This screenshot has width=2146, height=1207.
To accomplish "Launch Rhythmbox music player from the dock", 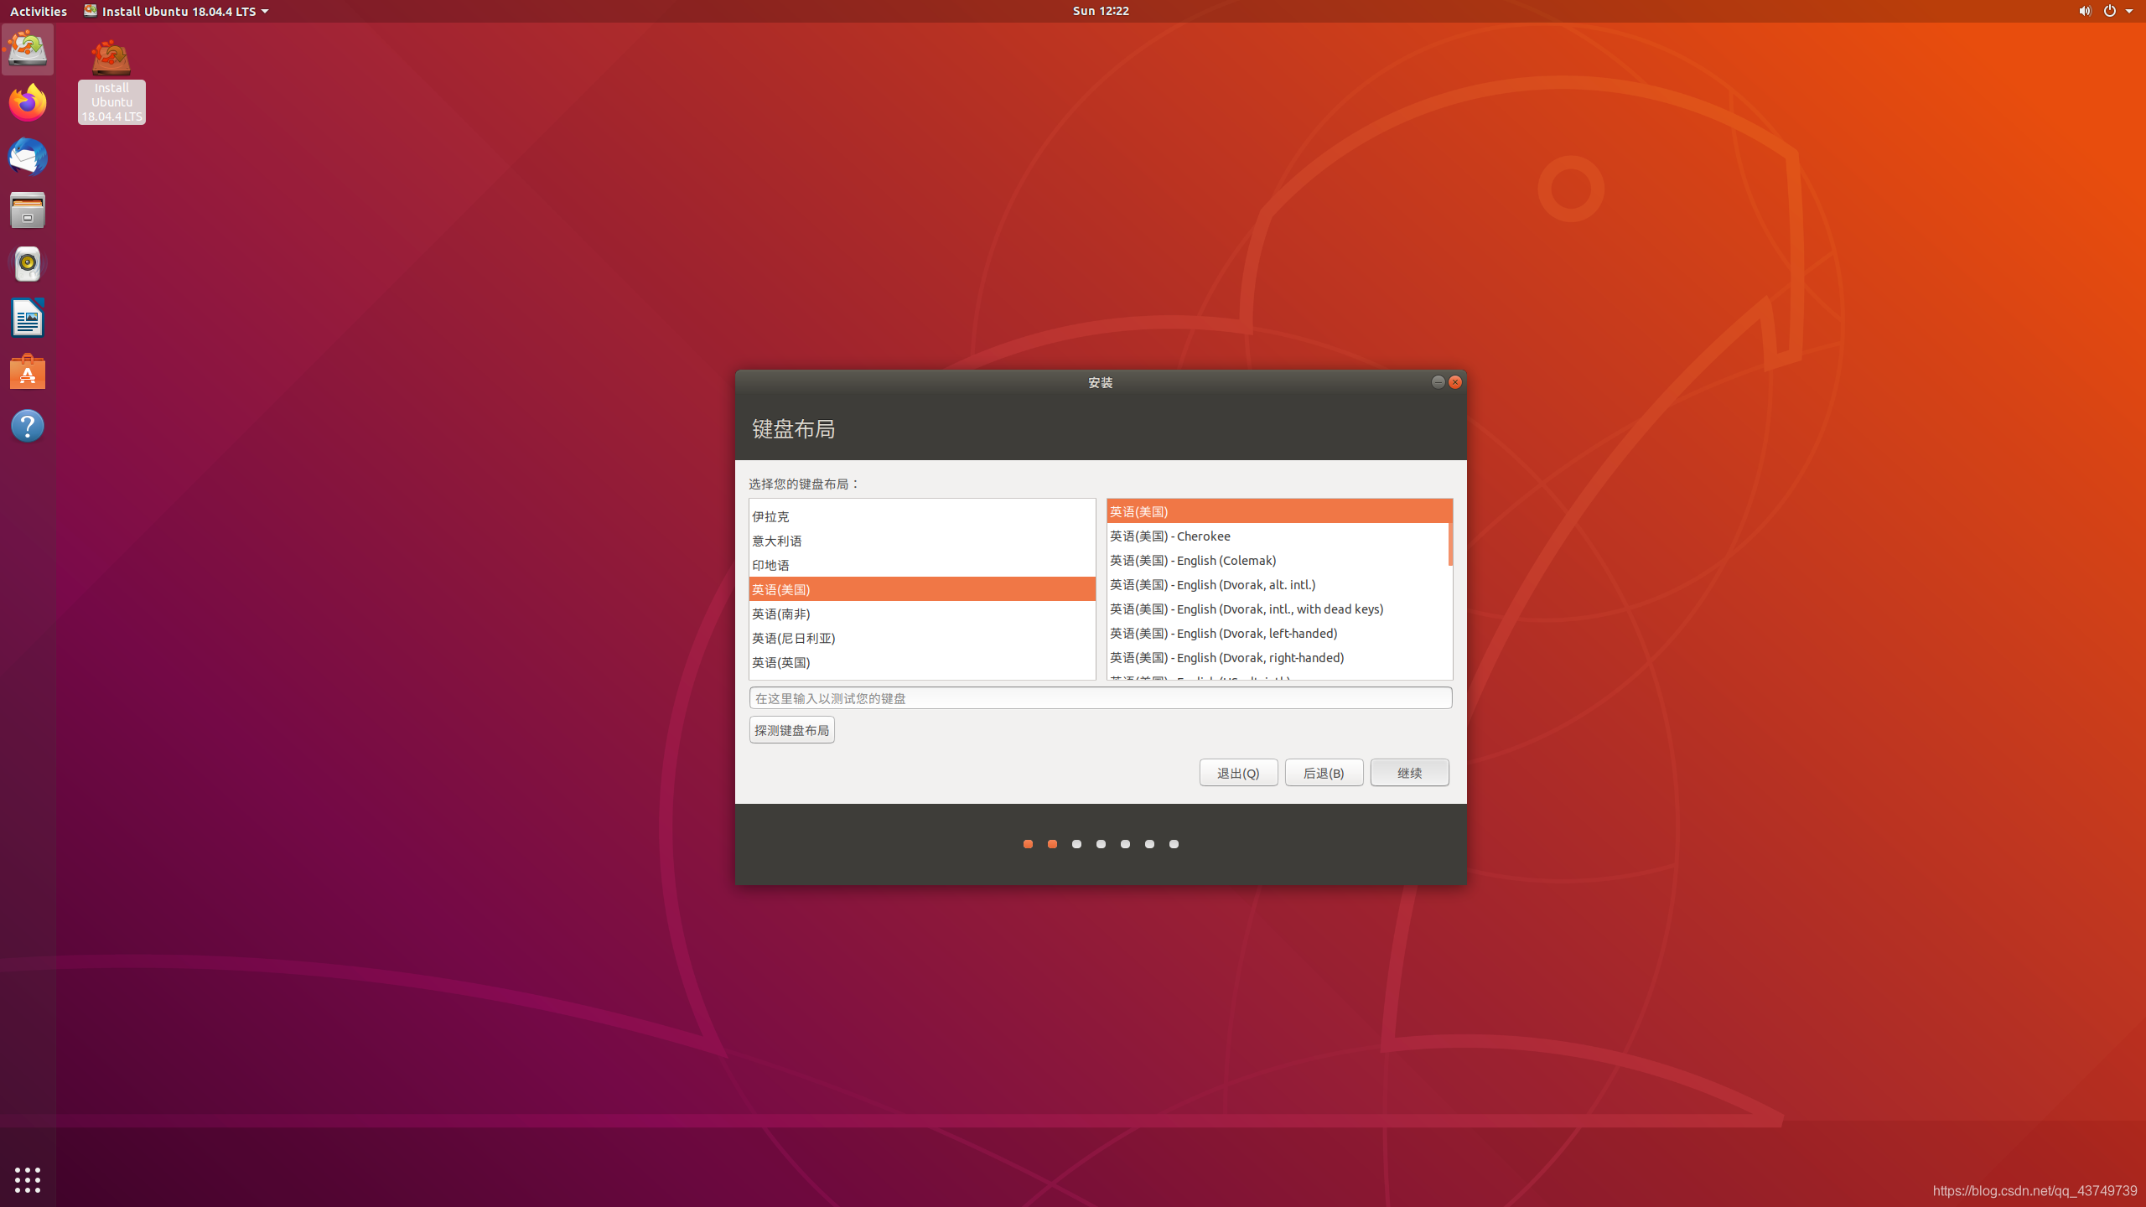I will point(28,264).
